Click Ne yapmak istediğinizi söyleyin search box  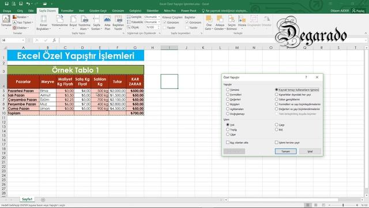tap(225, 10)
